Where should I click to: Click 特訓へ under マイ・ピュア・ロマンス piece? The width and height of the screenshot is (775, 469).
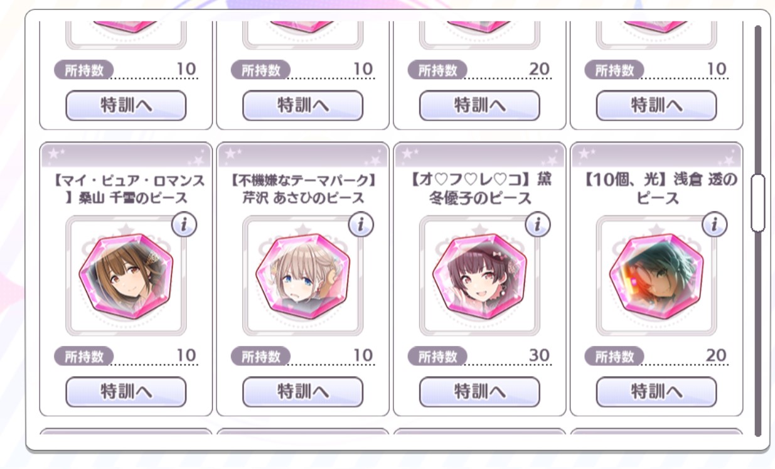click(126, 392)
